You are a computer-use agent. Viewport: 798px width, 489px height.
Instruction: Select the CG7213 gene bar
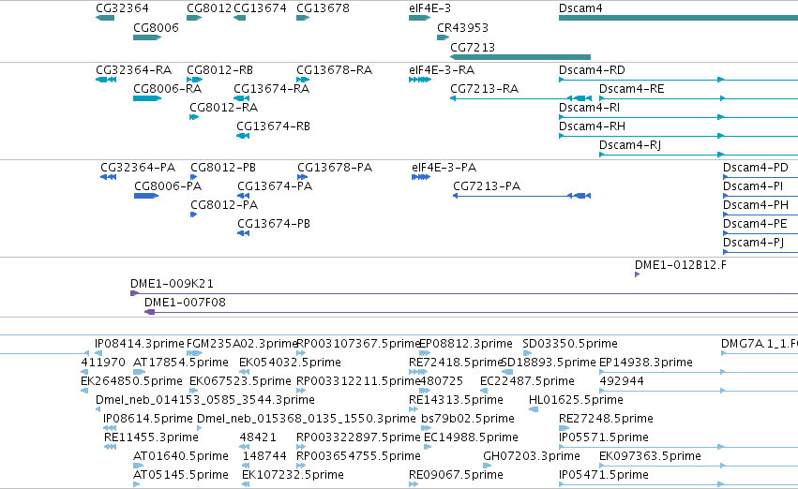click(520, 57)
